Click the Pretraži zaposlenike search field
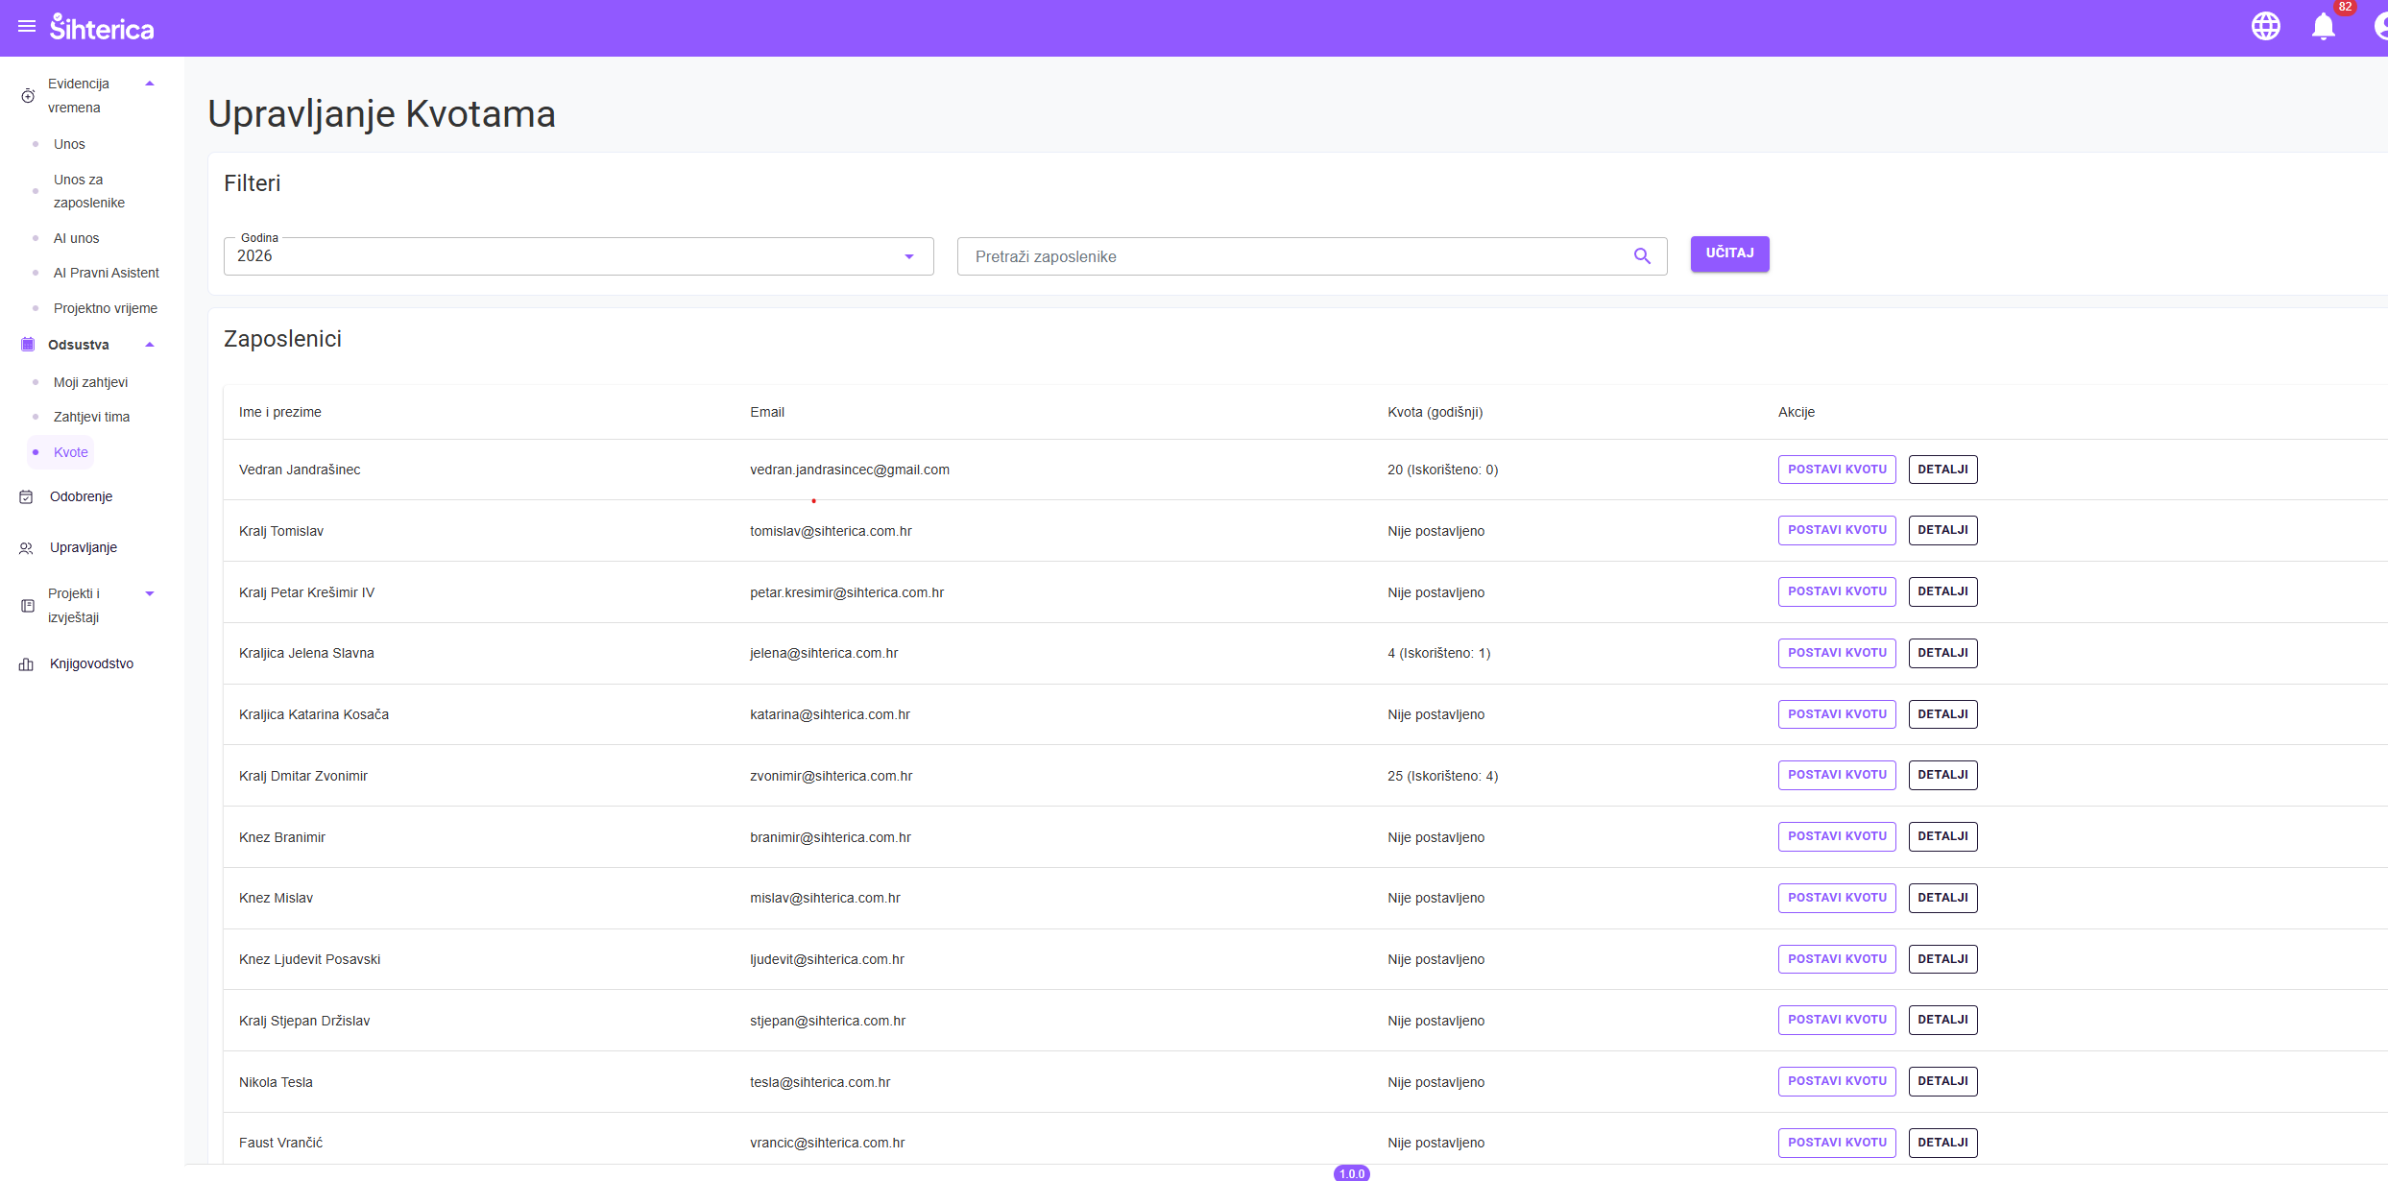This screenshot has height=1181, width=2388. click(x=1296, y=256)
